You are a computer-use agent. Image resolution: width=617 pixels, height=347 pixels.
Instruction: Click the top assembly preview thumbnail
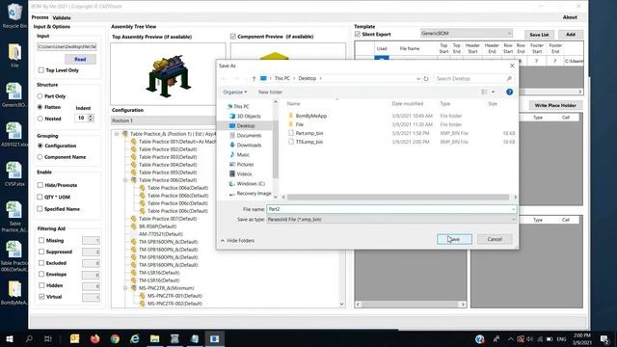coord(168,74)
